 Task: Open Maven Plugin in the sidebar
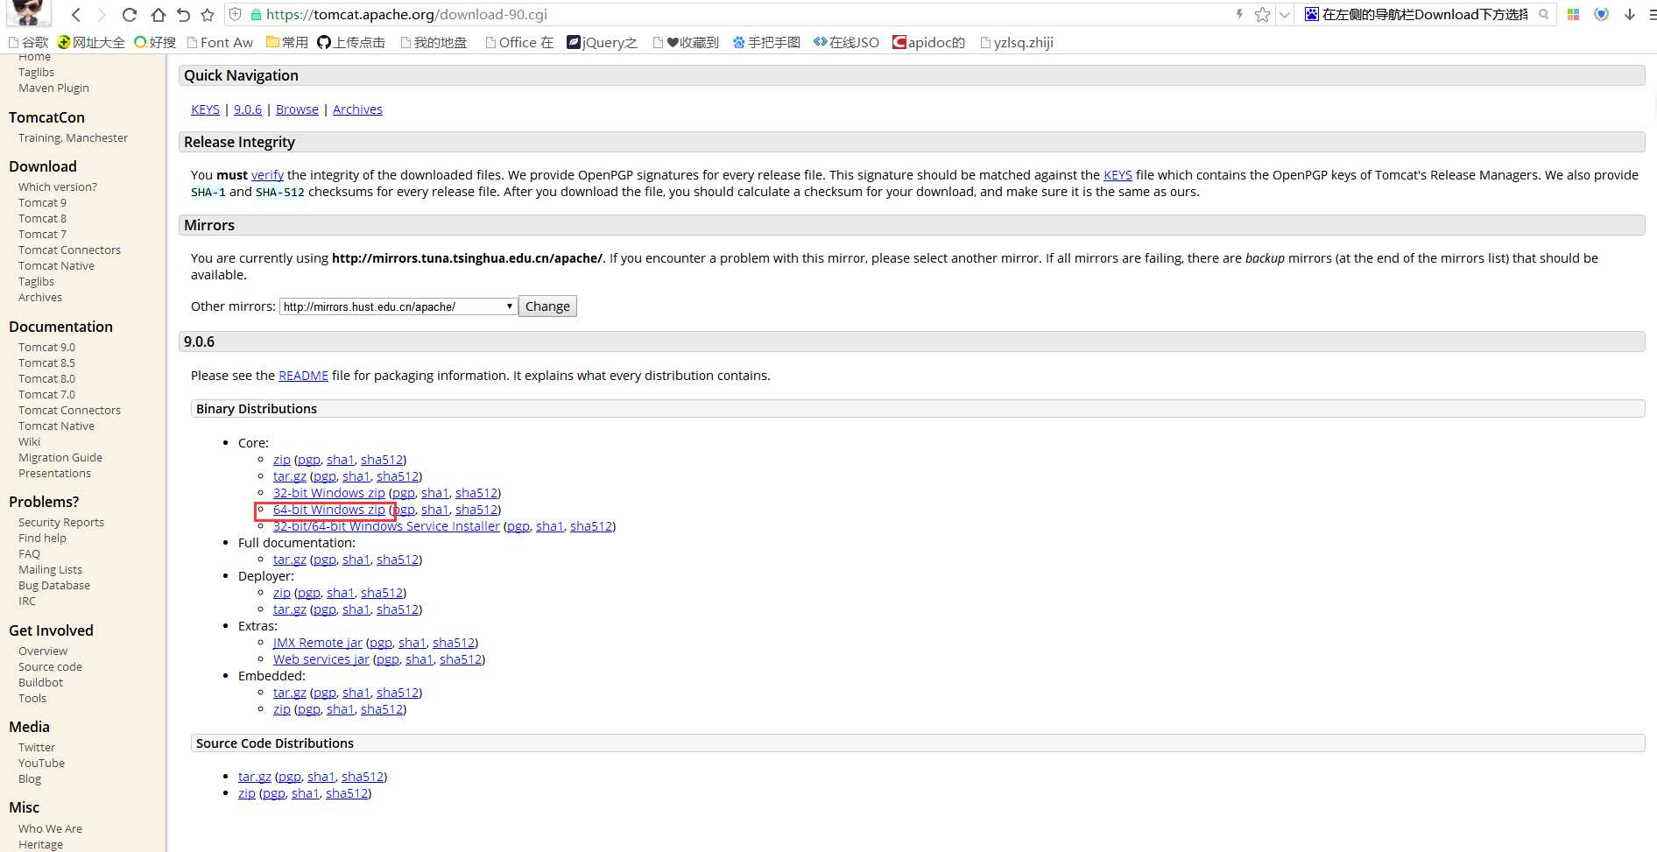pos(53,88)
